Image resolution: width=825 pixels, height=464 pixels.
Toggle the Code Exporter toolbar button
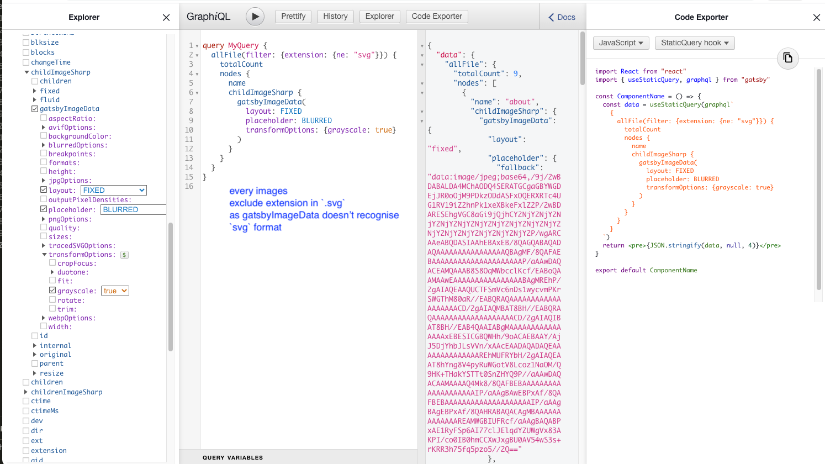pos(437,17)
